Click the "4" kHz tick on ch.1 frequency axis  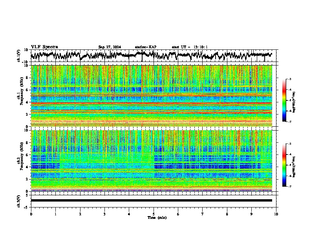27,102
